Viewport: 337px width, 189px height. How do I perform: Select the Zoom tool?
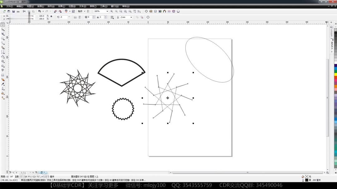[3, 38]
